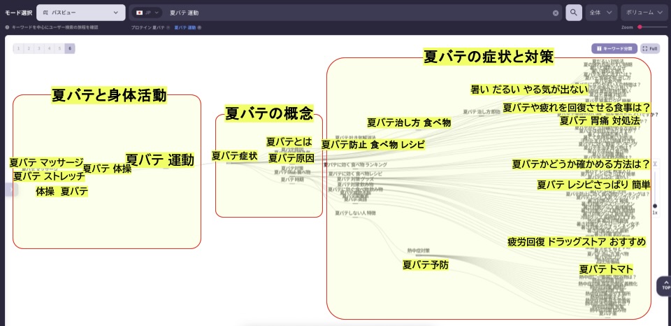The width and height of the screenshot is (671, 326).
Task: Switch to depth page 4
Action: pos(49,48)
